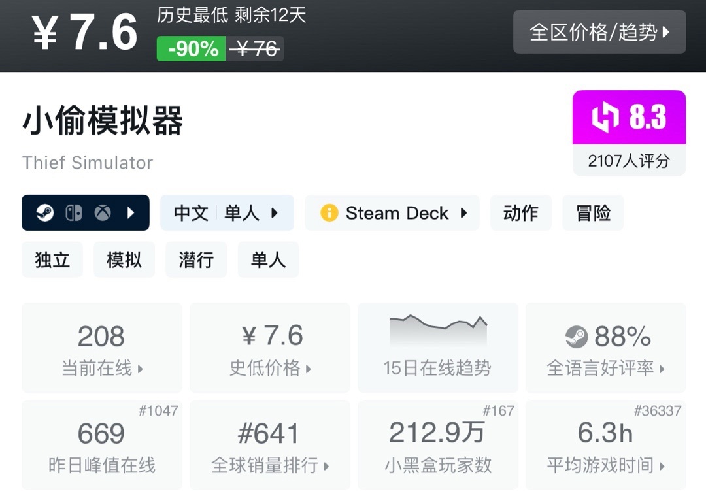The width and height of the screenshot is (706, 496).
Task: Open 全区价格/趋势 regional price trends
Action: [599, 32]
